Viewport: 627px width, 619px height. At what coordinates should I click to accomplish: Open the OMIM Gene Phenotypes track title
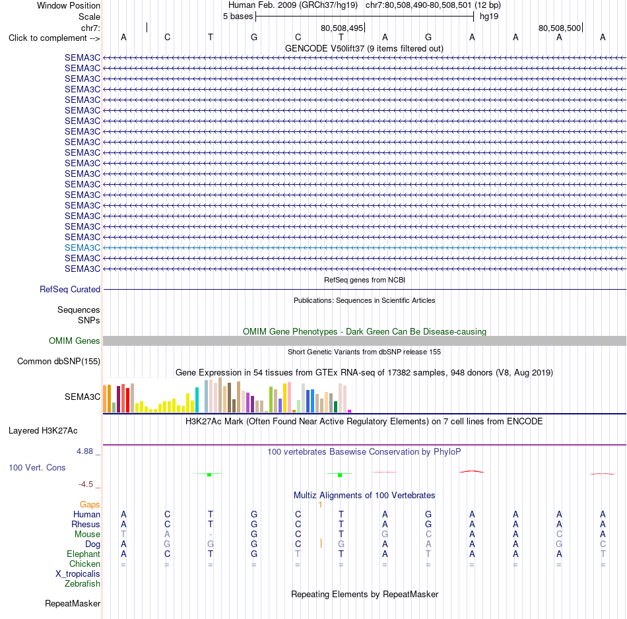pos(364,331)
